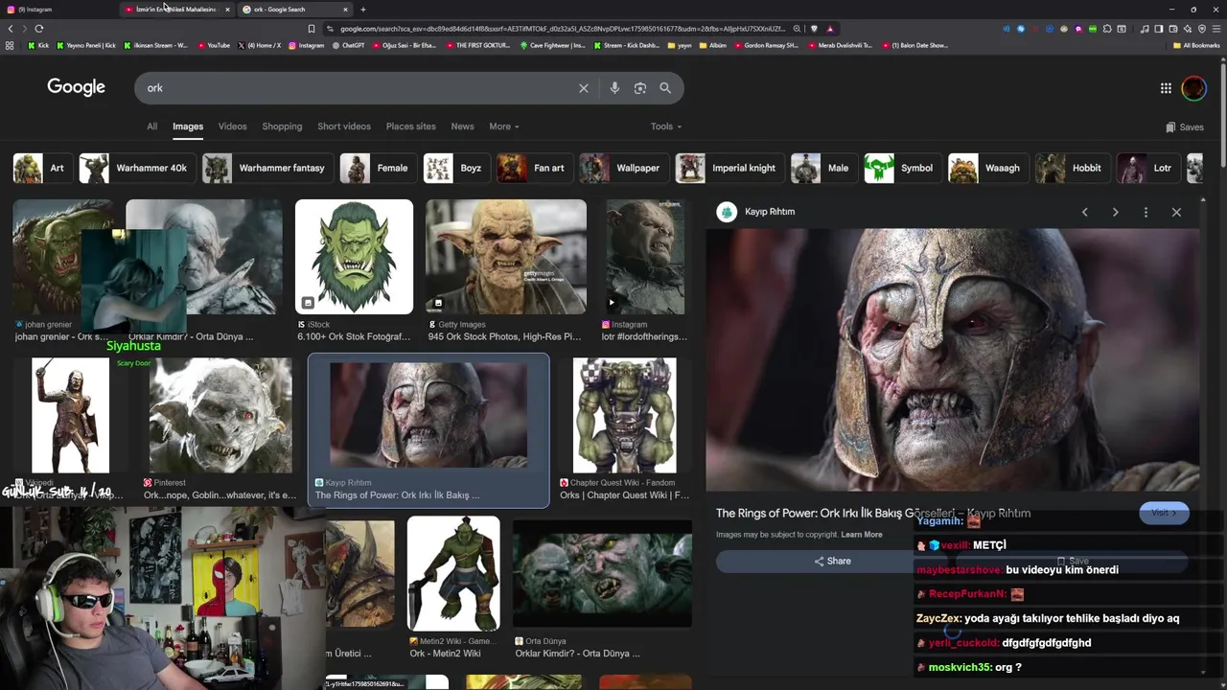
Task: Open Chapter Quest Wiki orks thumbnail
Action: click(x=624, y=415)
